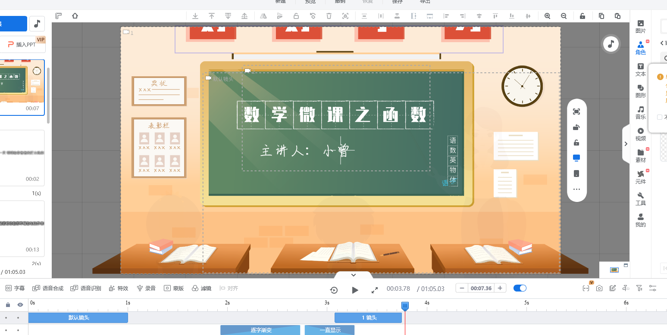Image resolution: width=667 pixels, height=335 pixels.
Task: Toggle the ruler icon in top toolbar
Action: pyautogui.click(x=59, y=16)
